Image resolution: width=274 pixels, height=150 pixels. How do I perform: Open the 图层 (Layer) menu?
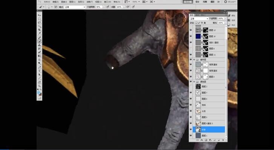pyautogui.click(x=72, y=2)
